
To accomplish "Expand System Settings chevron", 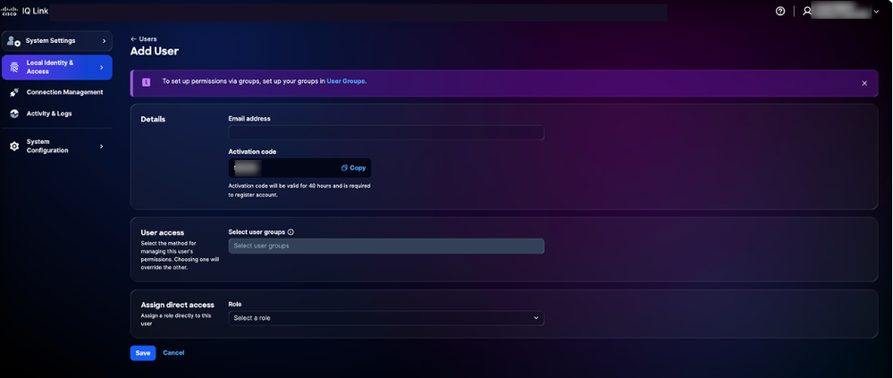I will [104, 41].
